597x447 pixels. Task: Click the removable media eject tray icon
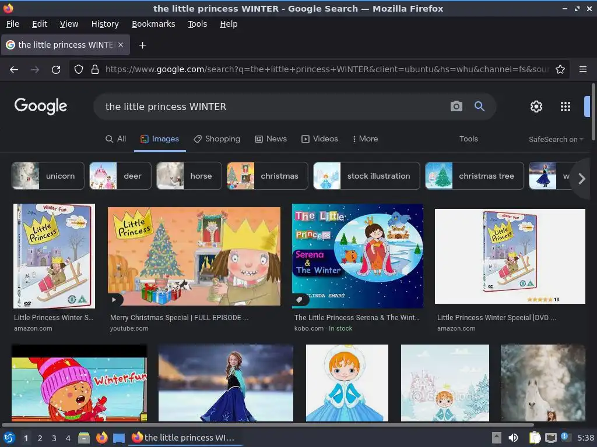pyautogui.click(x=496, y=438)
